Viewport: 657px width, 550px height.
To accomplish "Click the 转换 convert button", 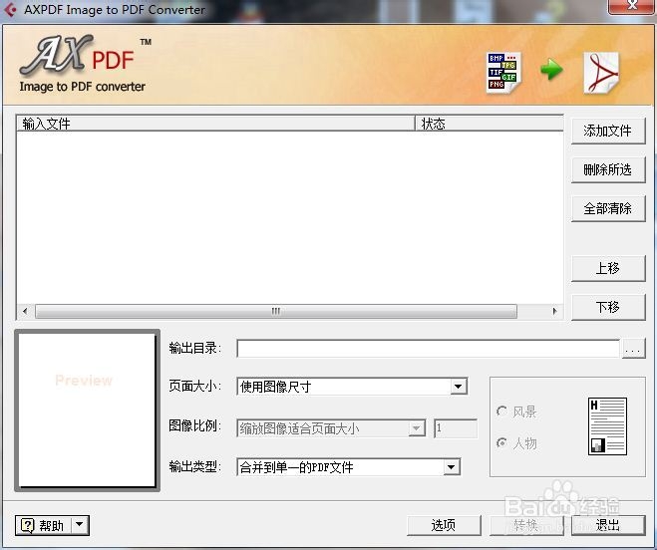I will click(526, 525).
